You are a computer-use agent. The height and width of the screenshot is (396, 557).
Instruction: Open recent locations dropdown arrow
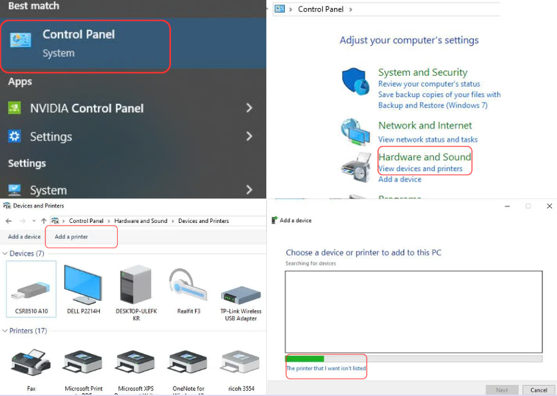(34, 221)
